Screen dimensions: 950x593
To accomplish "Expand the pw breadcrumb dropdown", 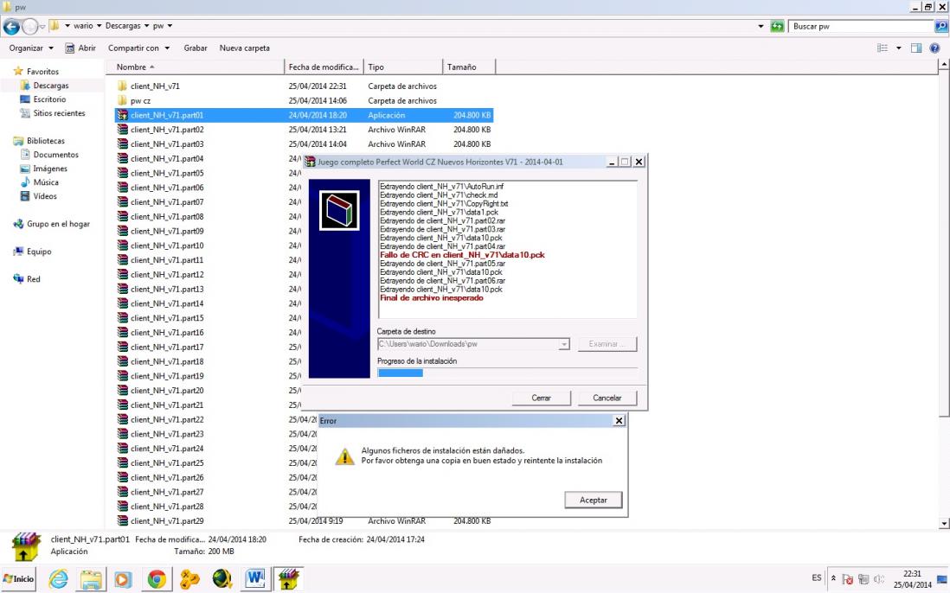I will (x=170, y=26).
